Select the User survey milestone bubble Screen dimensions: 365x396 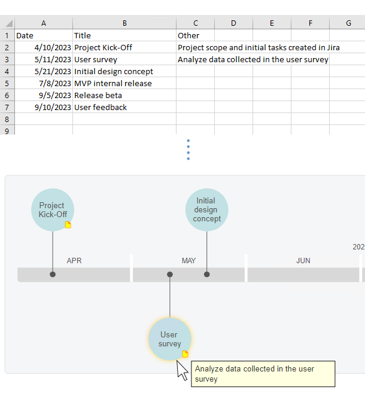(x=169, y=339)
